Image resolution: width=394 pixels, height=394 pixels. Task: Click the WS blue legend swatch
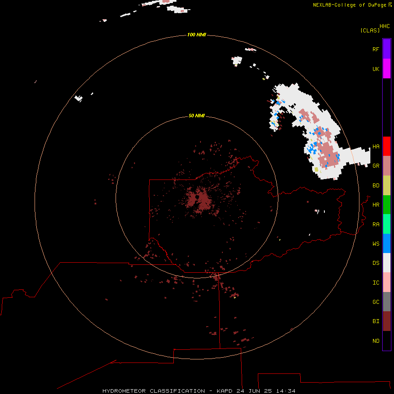coord(387,243)
